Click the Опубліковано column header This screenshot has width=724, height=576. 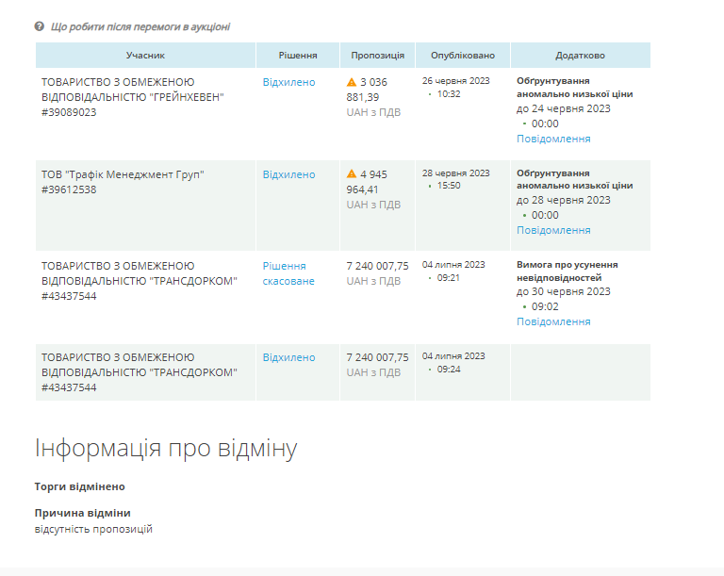coord(463,56)
